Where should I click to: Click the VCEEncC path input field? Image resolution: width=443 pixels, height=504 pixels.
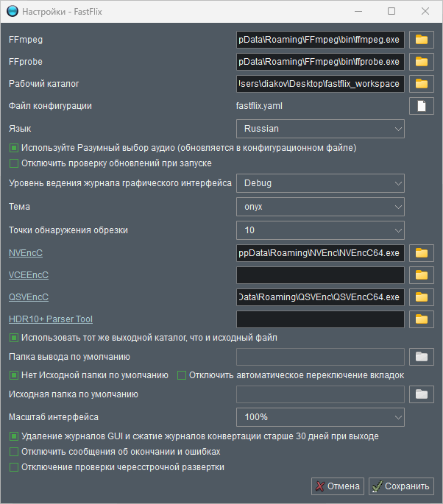(320, 275)
